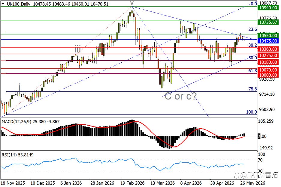
Task: Click the 78.6 Fibonacci level label
Action: click(x=252, y=89)
